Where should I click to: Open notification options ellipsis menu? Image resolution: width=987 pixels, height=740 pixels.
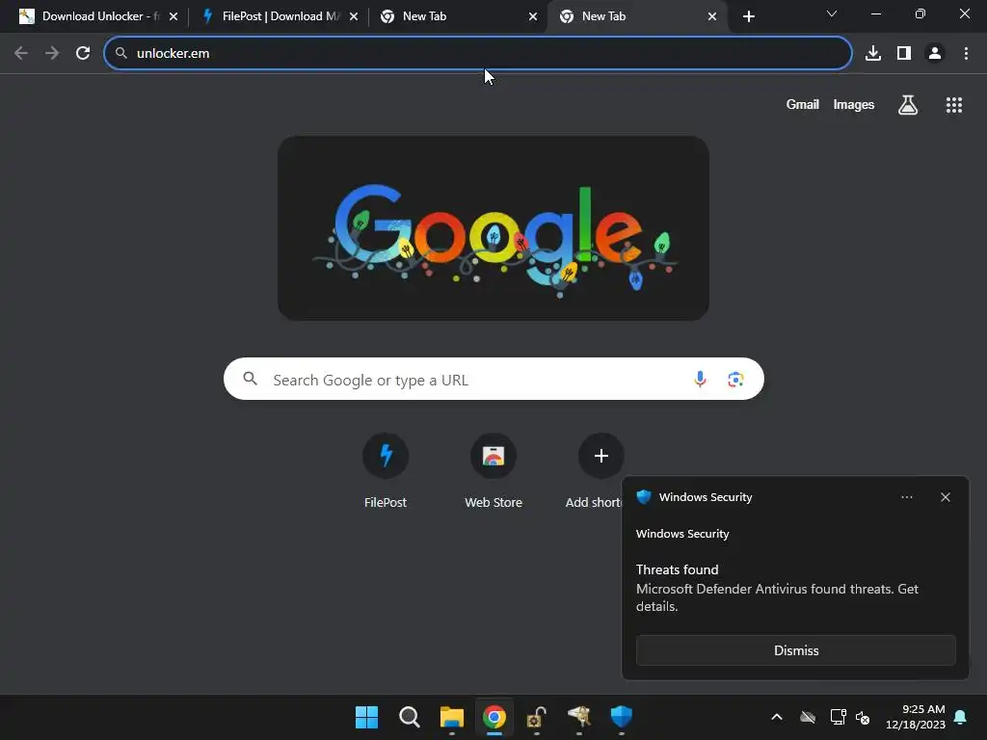[907, 497]
